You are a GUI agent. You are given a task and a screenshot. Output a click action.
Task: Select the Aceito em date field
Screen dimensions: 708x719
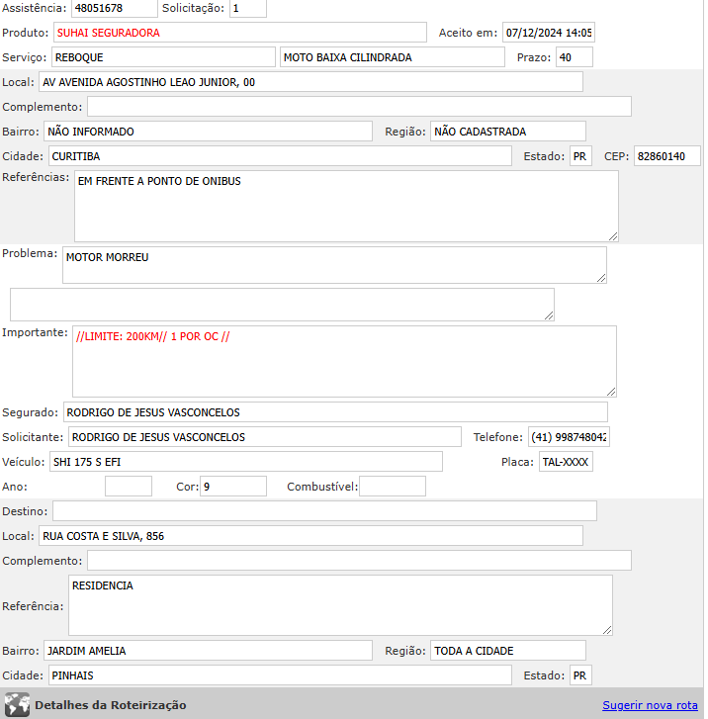click(548, 33)
